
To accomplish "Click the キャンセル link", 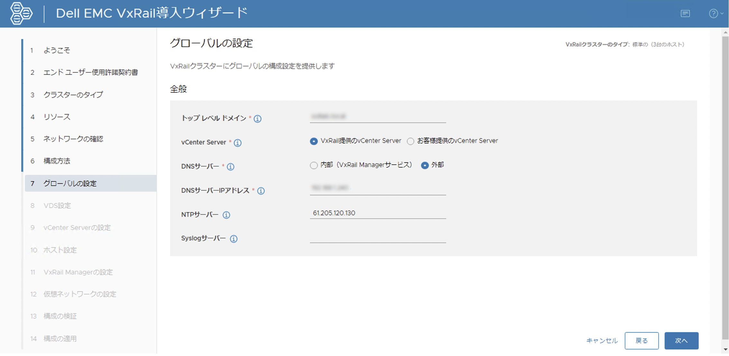I will (602, 341).
